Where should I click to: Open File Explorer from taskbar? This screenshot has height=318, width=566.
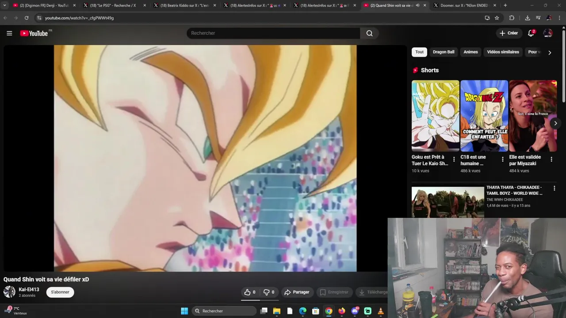click(277, 311)
